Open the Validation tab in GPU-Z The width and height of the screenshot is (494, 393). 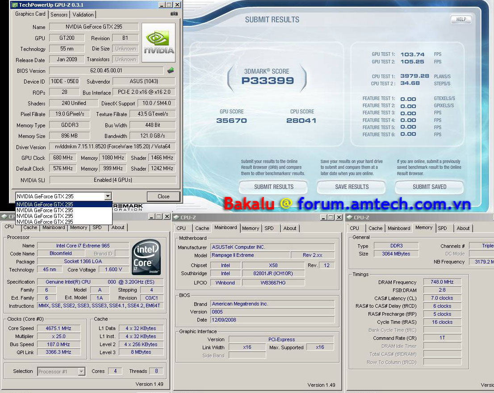point(83,14)
